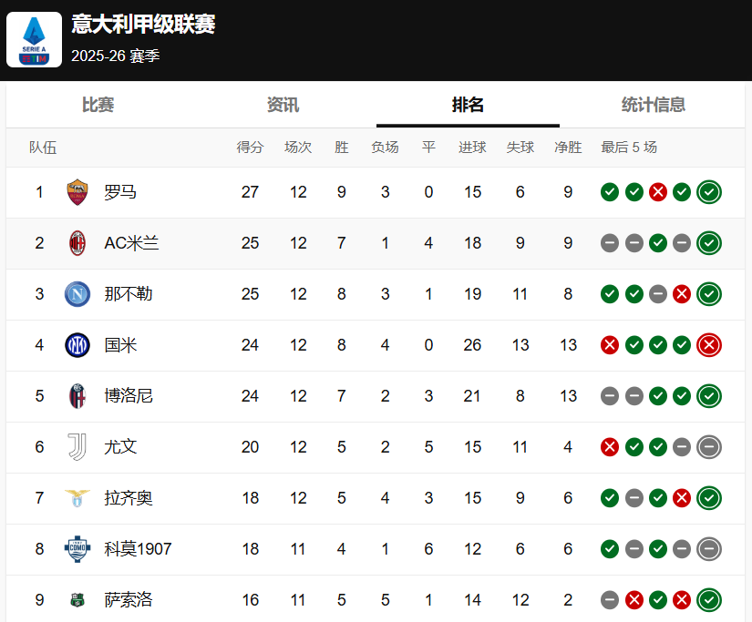
Task: Click Roma's latest match win indicator
Action: [709, 192]
